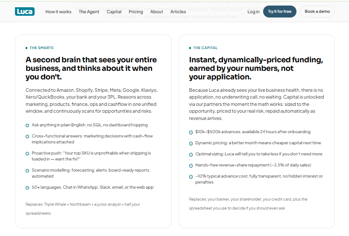Click the text 'Proactive push: Your top SKU is unprofitable'
The image size is (349, 236).
[x=91, y=156]
